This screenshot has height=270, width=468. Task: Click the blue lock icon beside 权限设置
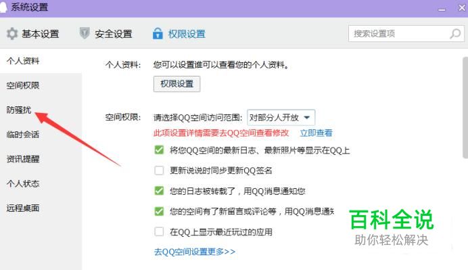tap(158, 33)
